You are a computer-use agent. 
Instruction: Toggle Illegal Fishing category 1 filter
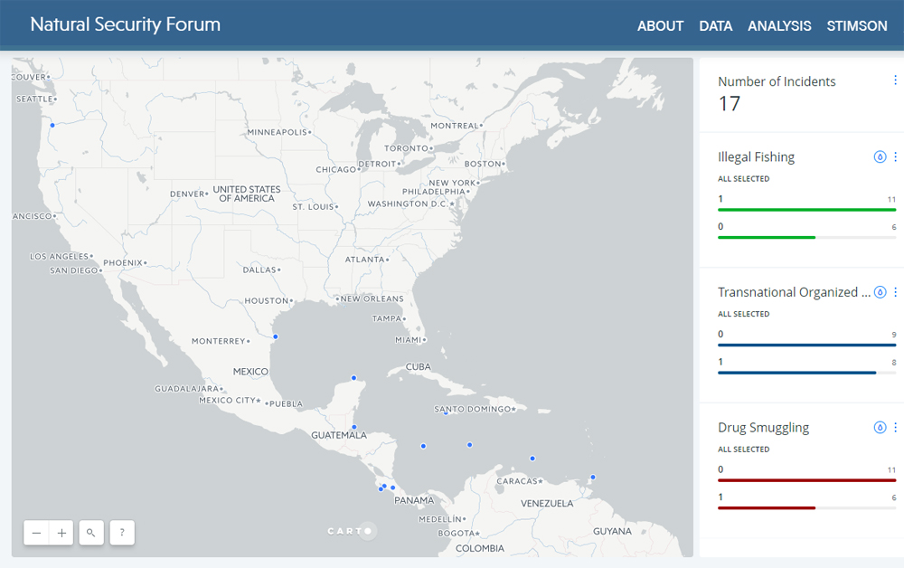click(806, 204)
